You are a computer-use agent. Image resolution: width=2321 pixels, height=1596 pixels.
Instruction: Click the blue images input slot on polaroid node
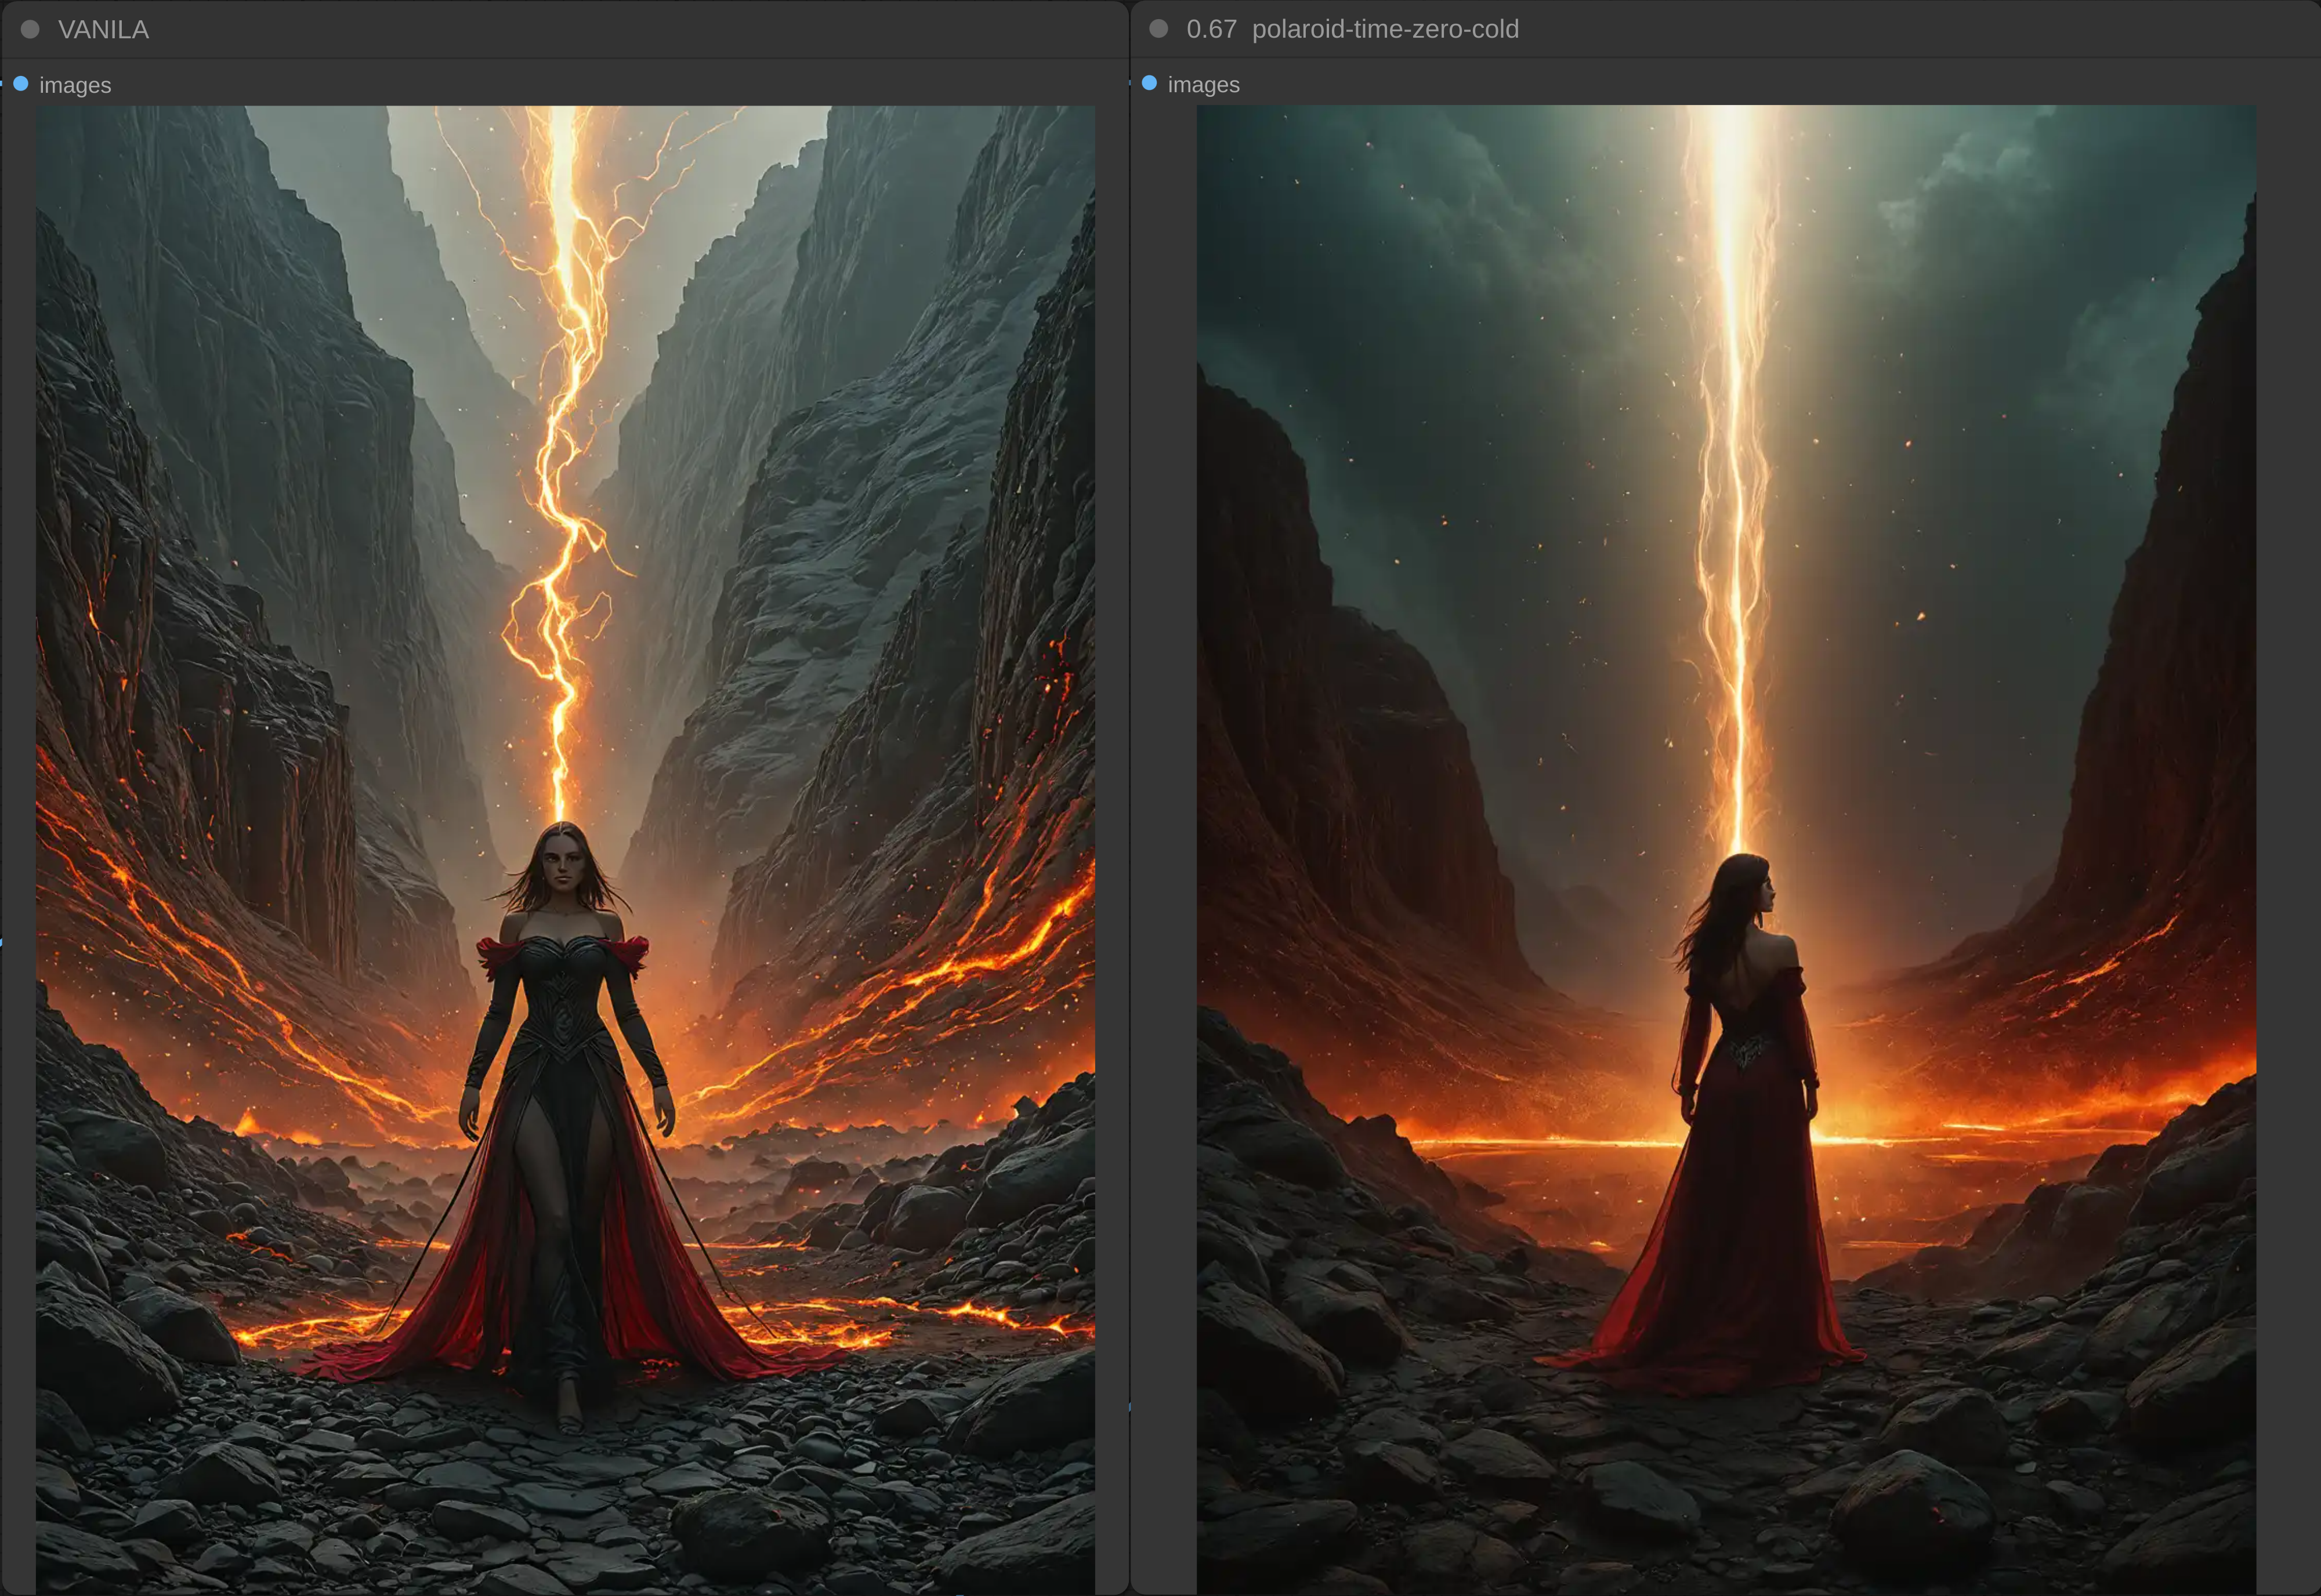[x=1149, y=83]
